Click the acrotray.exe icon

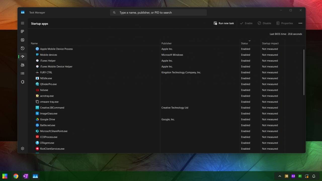[37, 96]
